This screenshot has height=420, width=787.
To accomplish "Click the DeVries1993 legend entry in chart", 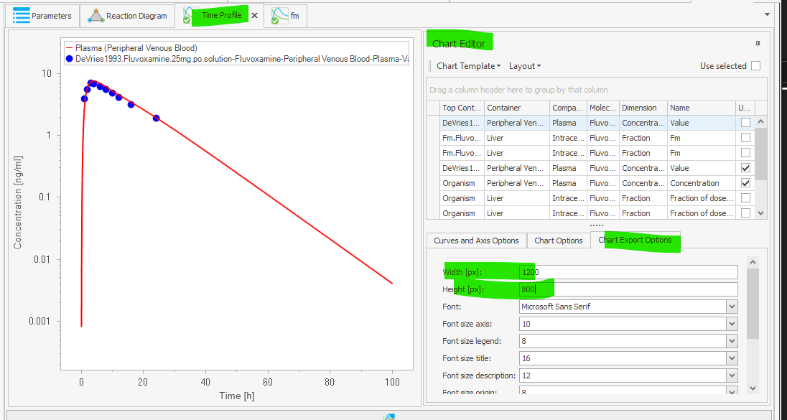I will tap(237, 59).
